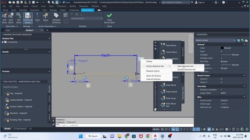250x140 pixels.
Task: Collapse the Misc properties section
Action: click(x=244, y=97)
